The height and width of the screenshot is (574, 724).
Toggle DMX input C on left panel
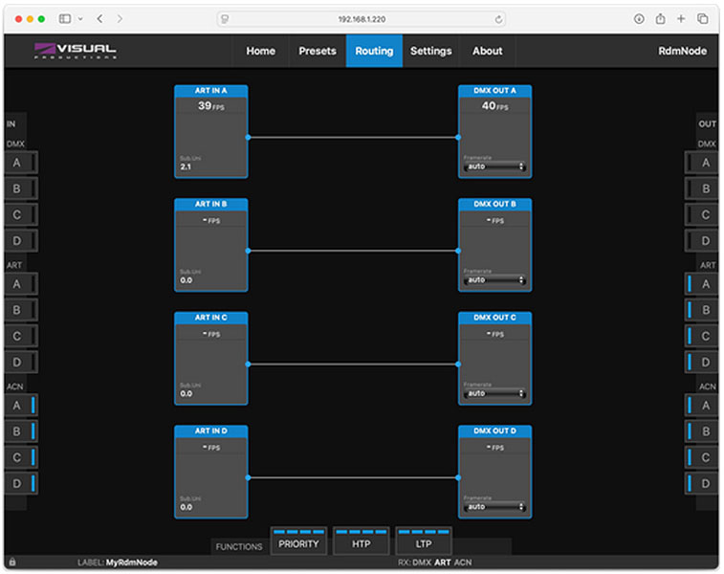(x=20, y=214)
